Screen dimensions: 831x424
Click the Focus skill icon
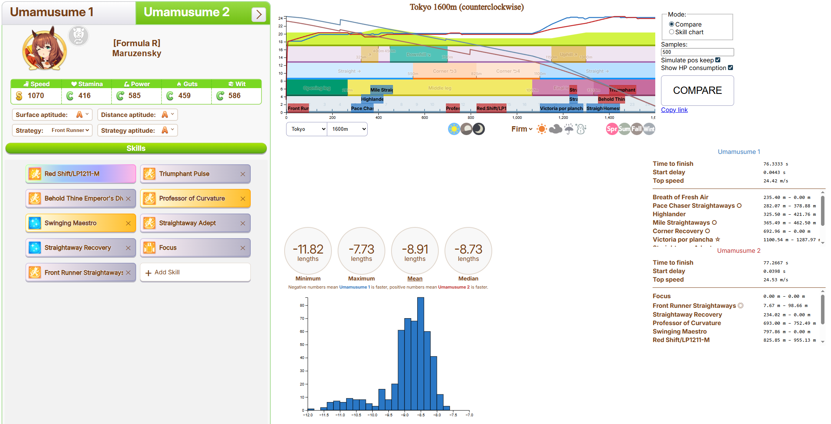[x=150, y=248]
